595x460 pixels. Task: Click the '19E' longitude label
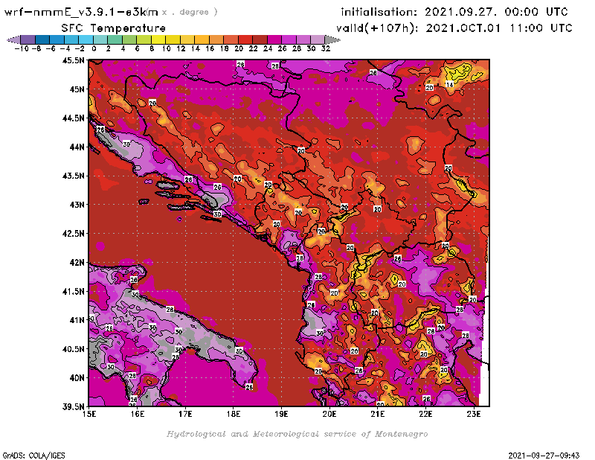[281, 414]
